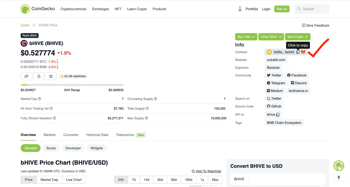
Task: Open Portfolio link
Action: point(252,9)
